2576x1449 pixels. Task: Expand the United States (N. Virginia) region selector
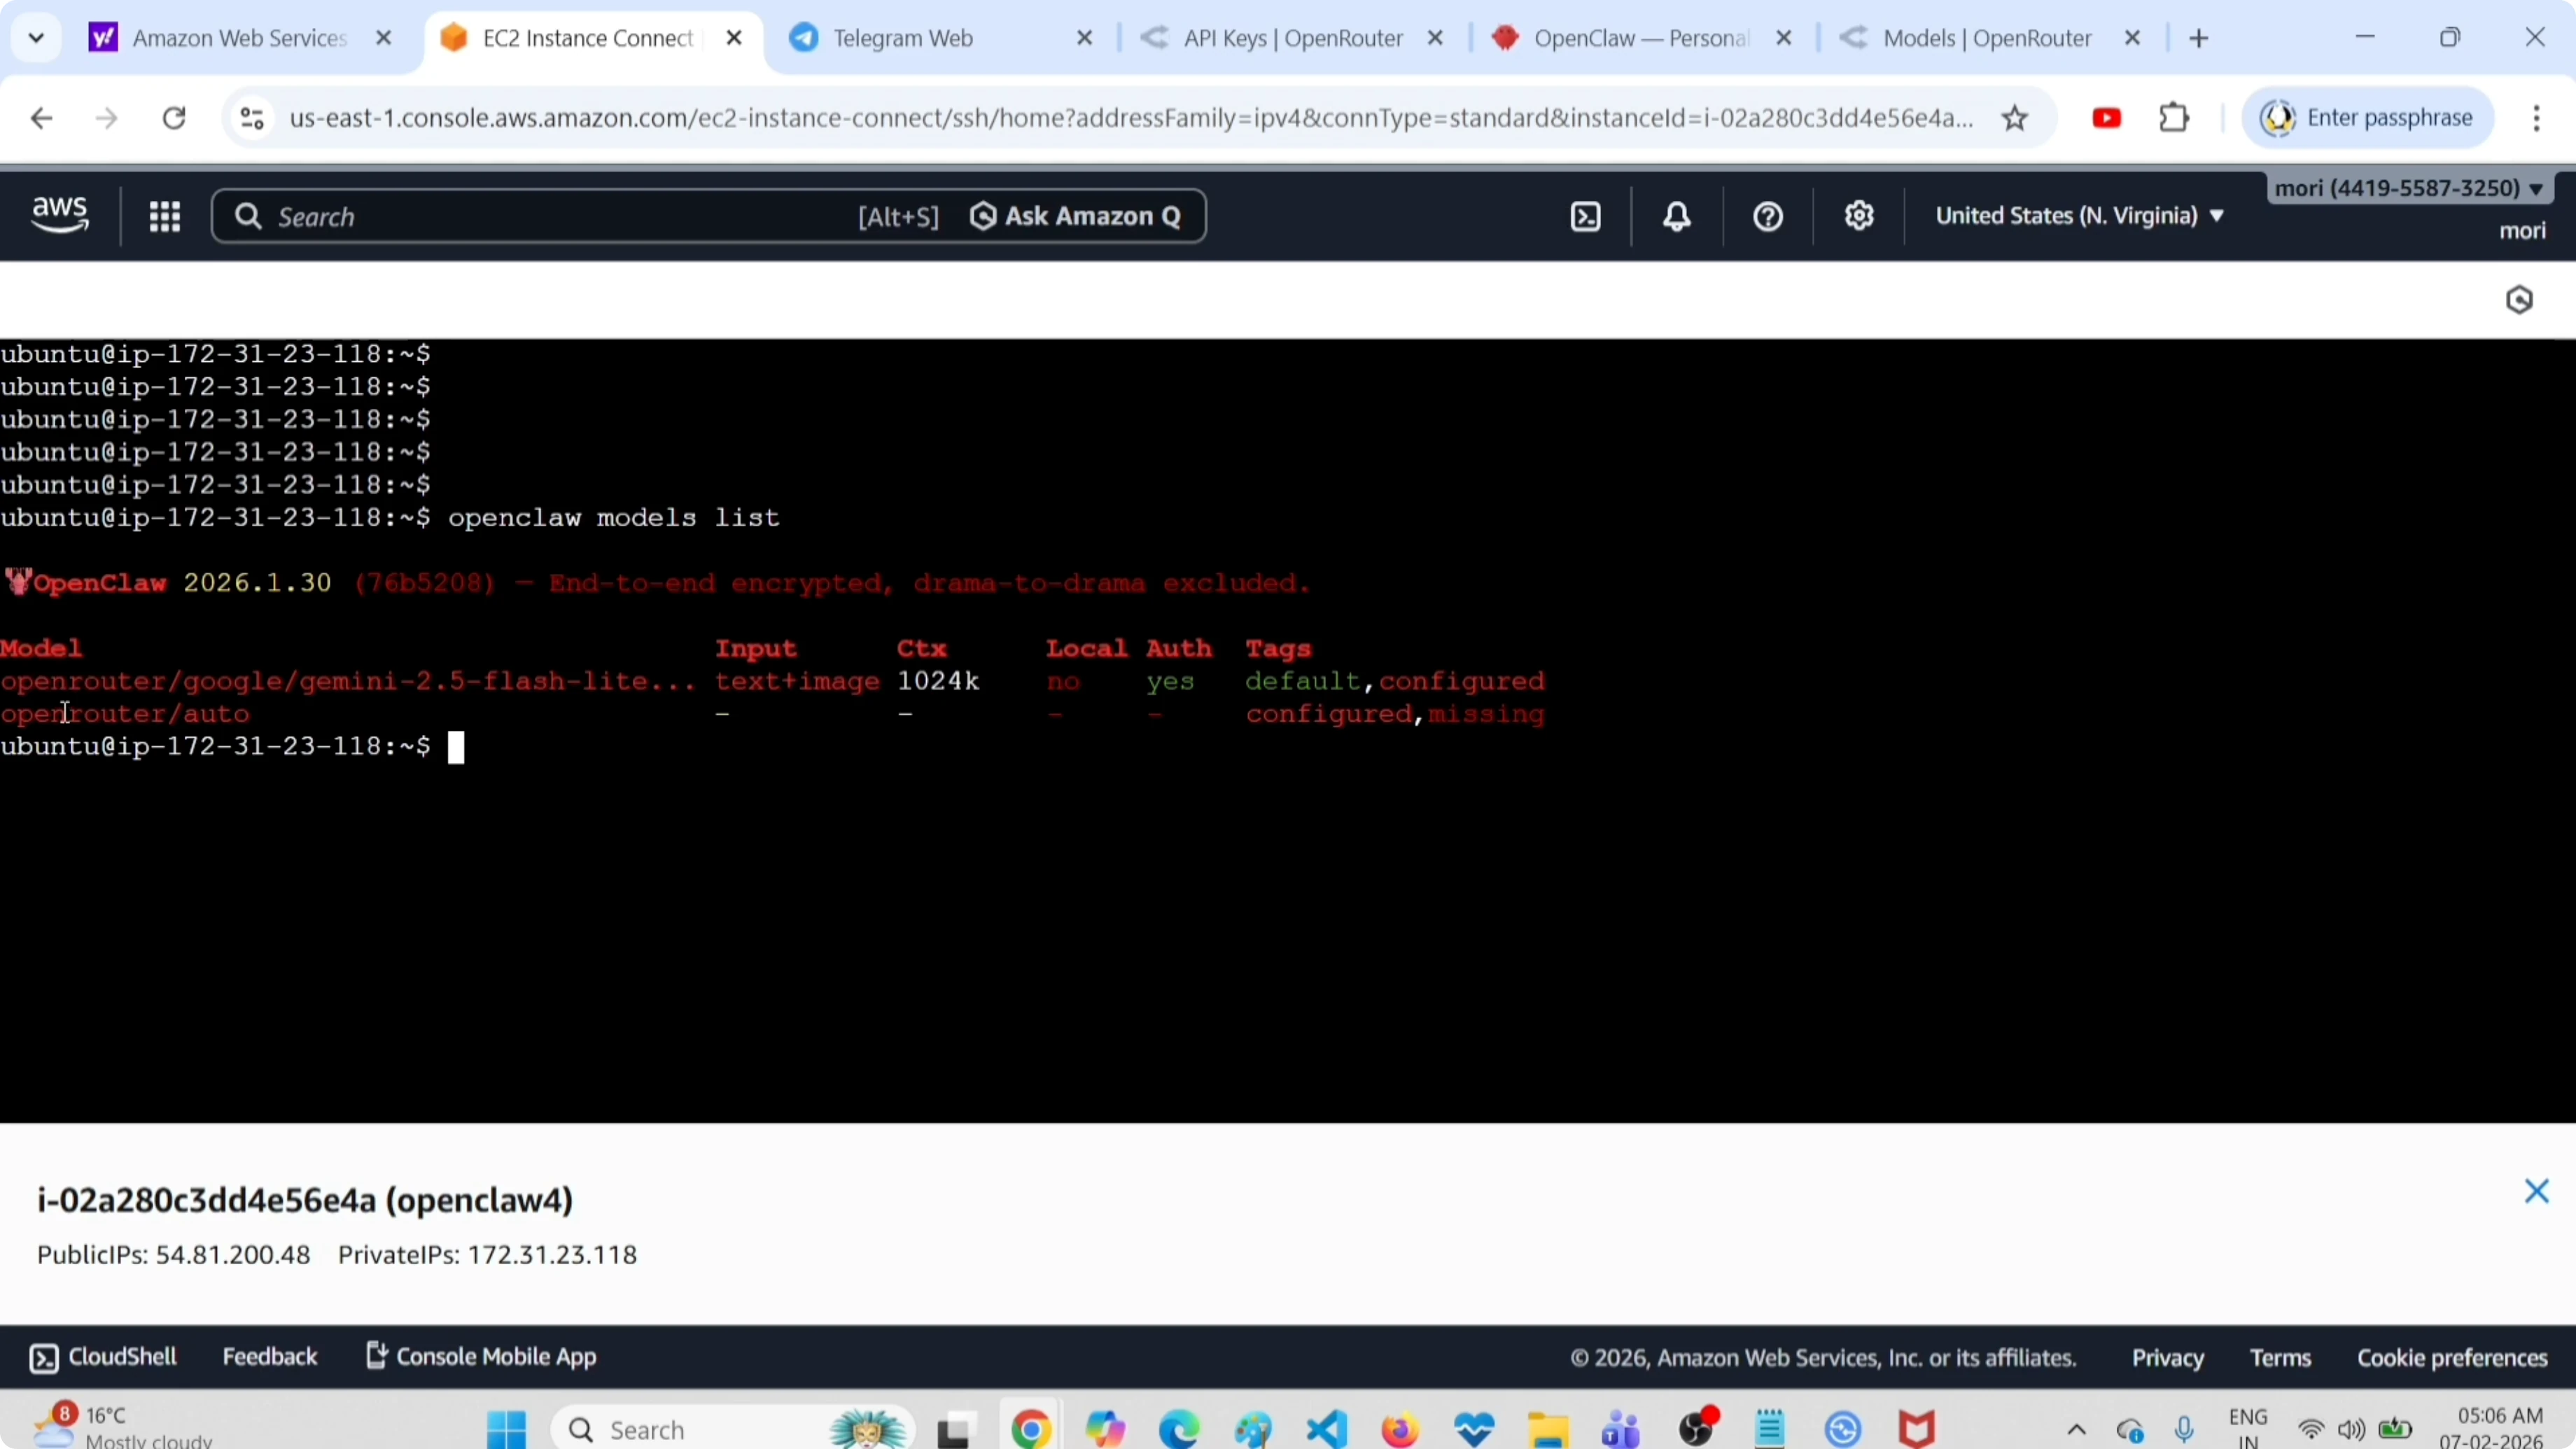click(2078, 215)
